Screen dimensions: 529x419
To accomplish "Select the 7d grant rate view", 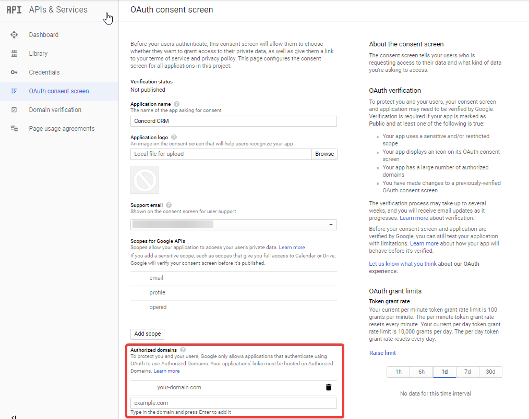I will [467, 372].
